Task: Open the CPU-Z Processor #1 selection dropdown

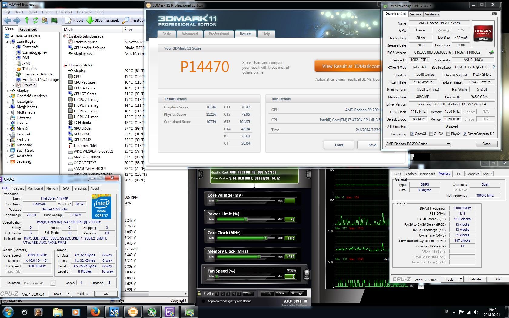Action: pos(39,283)
